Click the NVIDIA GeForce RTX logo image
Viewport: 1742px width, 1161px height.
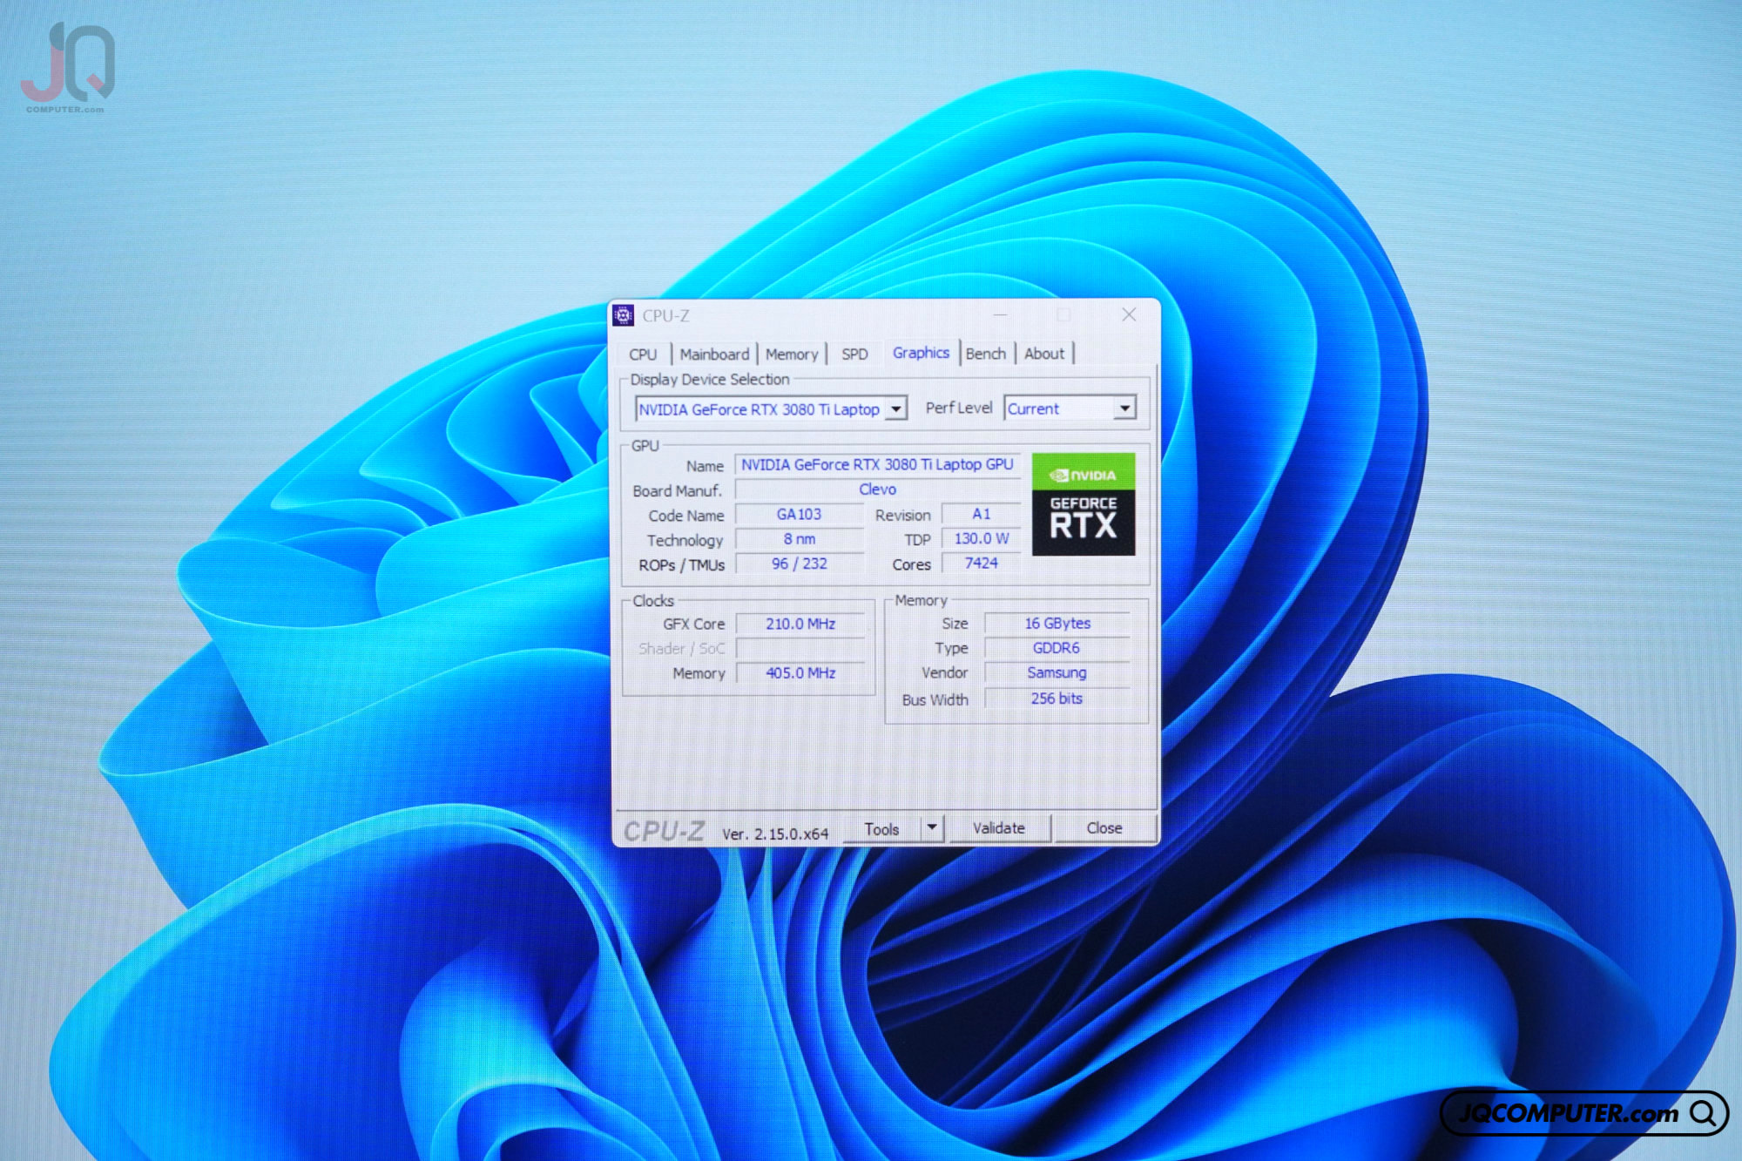(x=1084, y=504)
